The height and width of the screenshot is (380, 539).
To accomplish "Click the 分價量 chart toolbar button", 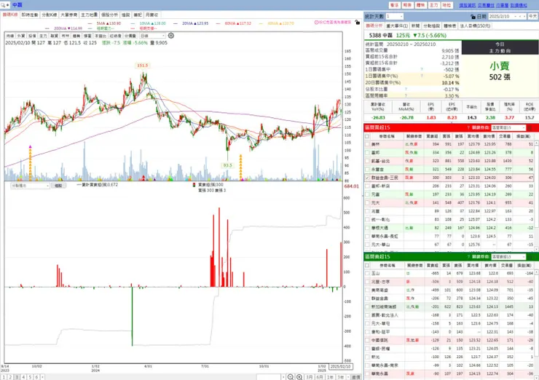I will point(130,36).
